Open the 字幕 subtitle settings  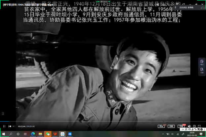click(181, 126)
